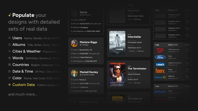Click the Lowe's logo
198x111 pixels.
pos(160,64)
